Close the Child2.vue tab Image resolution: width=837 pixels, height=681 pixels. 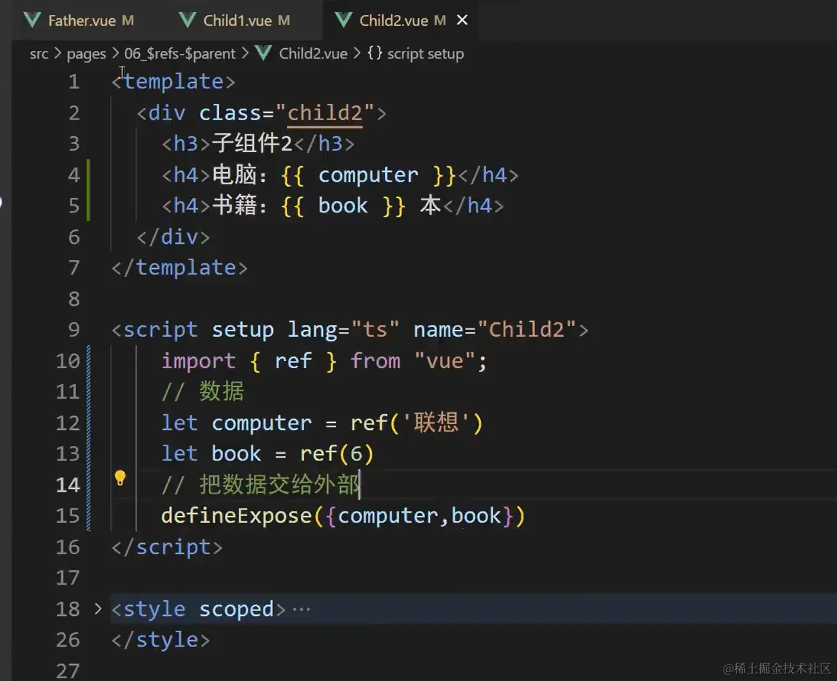(x=462, y=20)
